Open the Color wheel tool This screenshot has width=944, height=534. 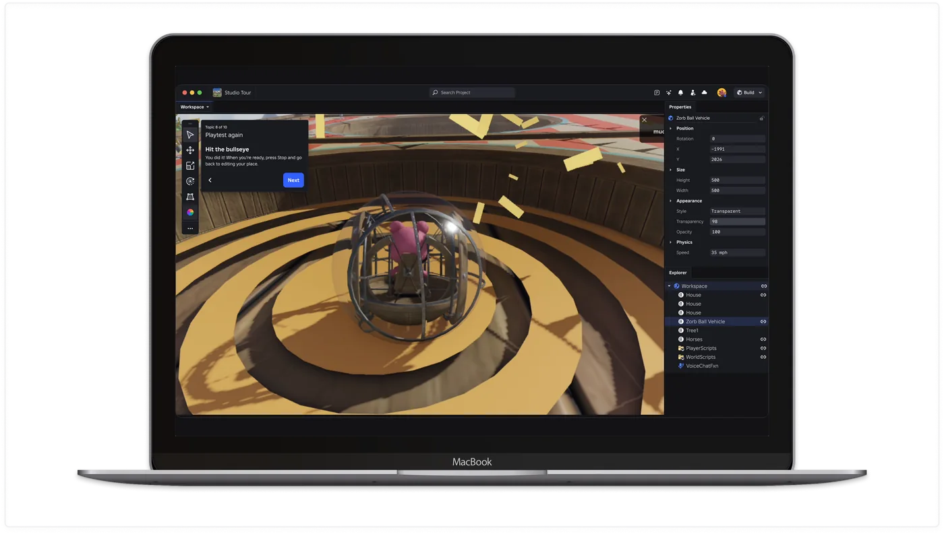190,212
